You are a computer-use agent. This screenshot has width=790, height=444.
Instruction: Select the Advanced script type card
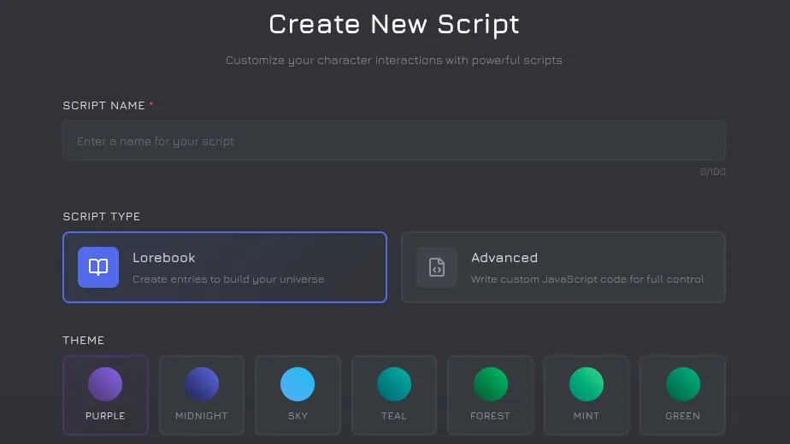point(563,267)
